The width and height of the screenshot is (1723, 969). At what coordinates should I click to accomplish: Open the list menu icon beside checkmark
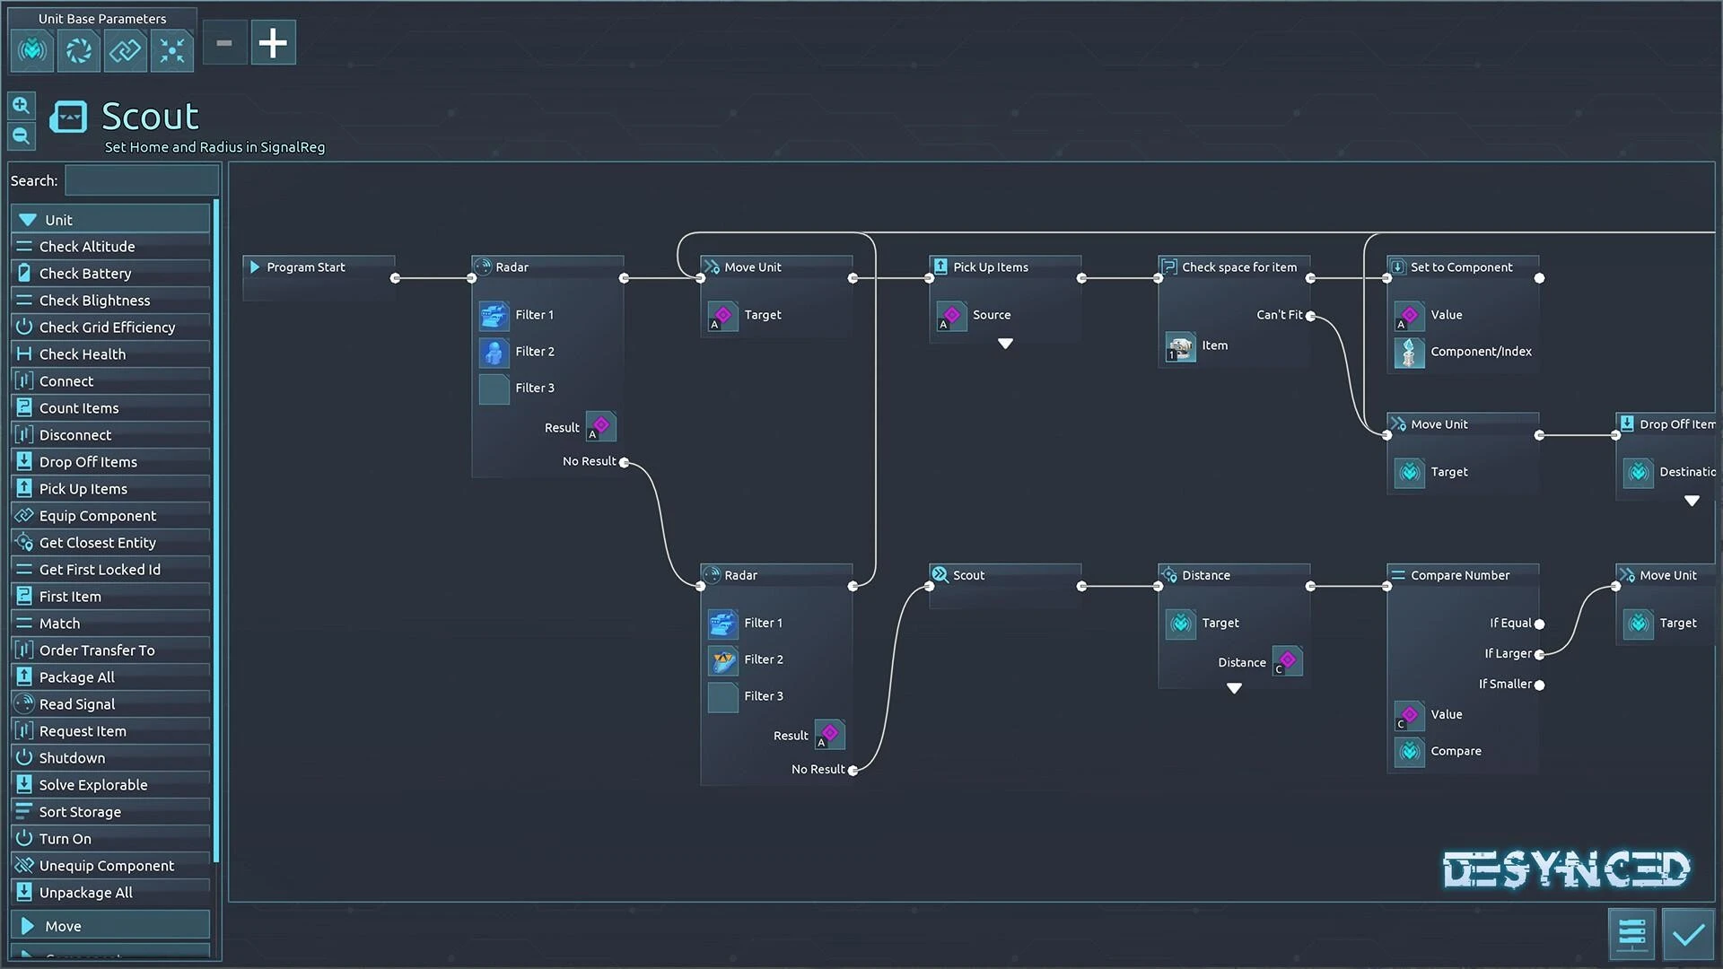point(1631,934)
